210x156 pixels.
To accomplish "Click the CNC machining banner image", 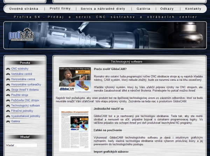I will coord(105,35).
